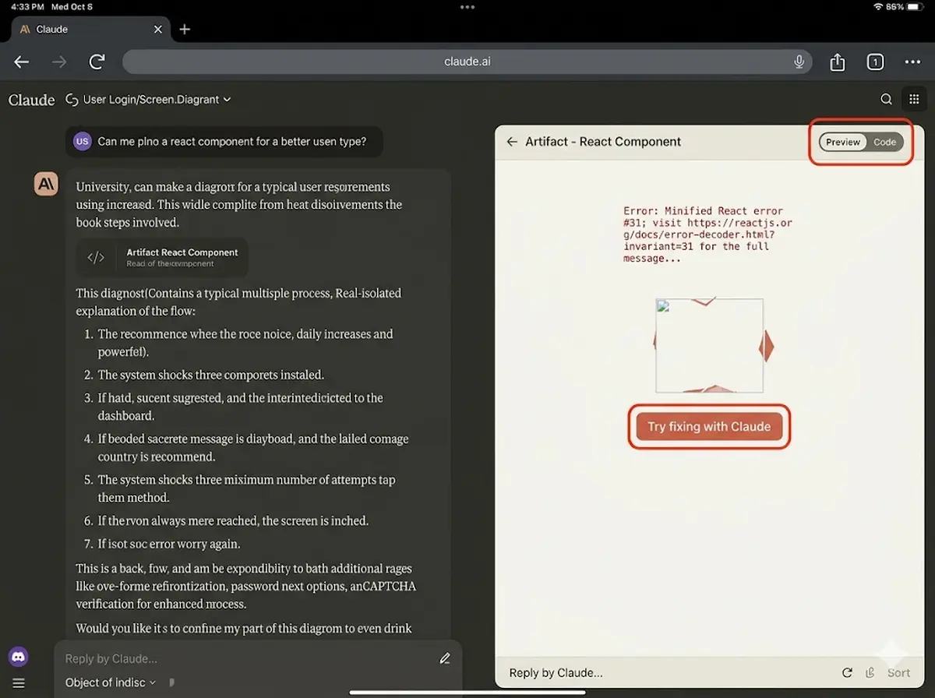
Task: Click the code brackets icon on artifact card
Action: point(96,258)
